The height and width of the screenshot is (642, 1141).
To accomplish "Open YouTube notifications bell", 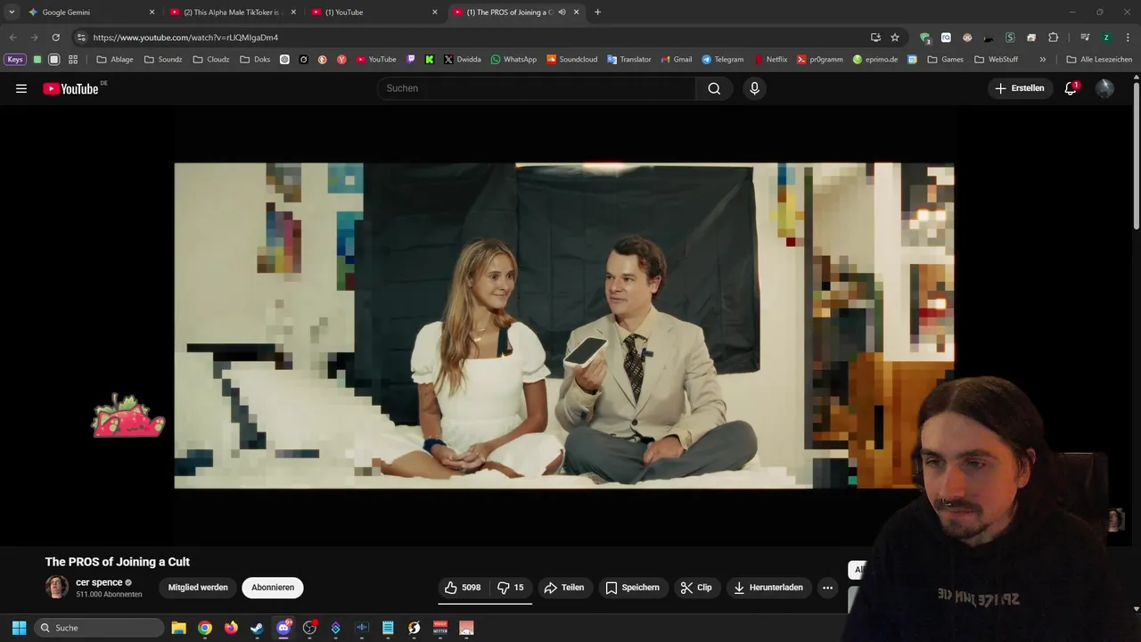I will pos(1071,88).
